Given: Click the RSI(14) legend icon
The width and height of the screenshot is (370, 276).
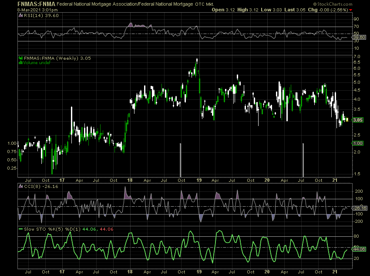Looking at the screenshot, I should (x=20, y=16).
